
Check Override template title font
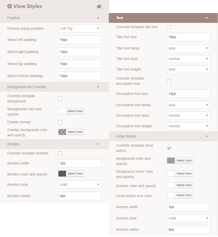(x=169, y=27)
